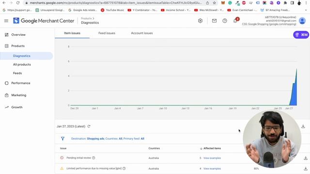
Task: Open the Unsuspend Google bookmark
Action: (50, 10)
